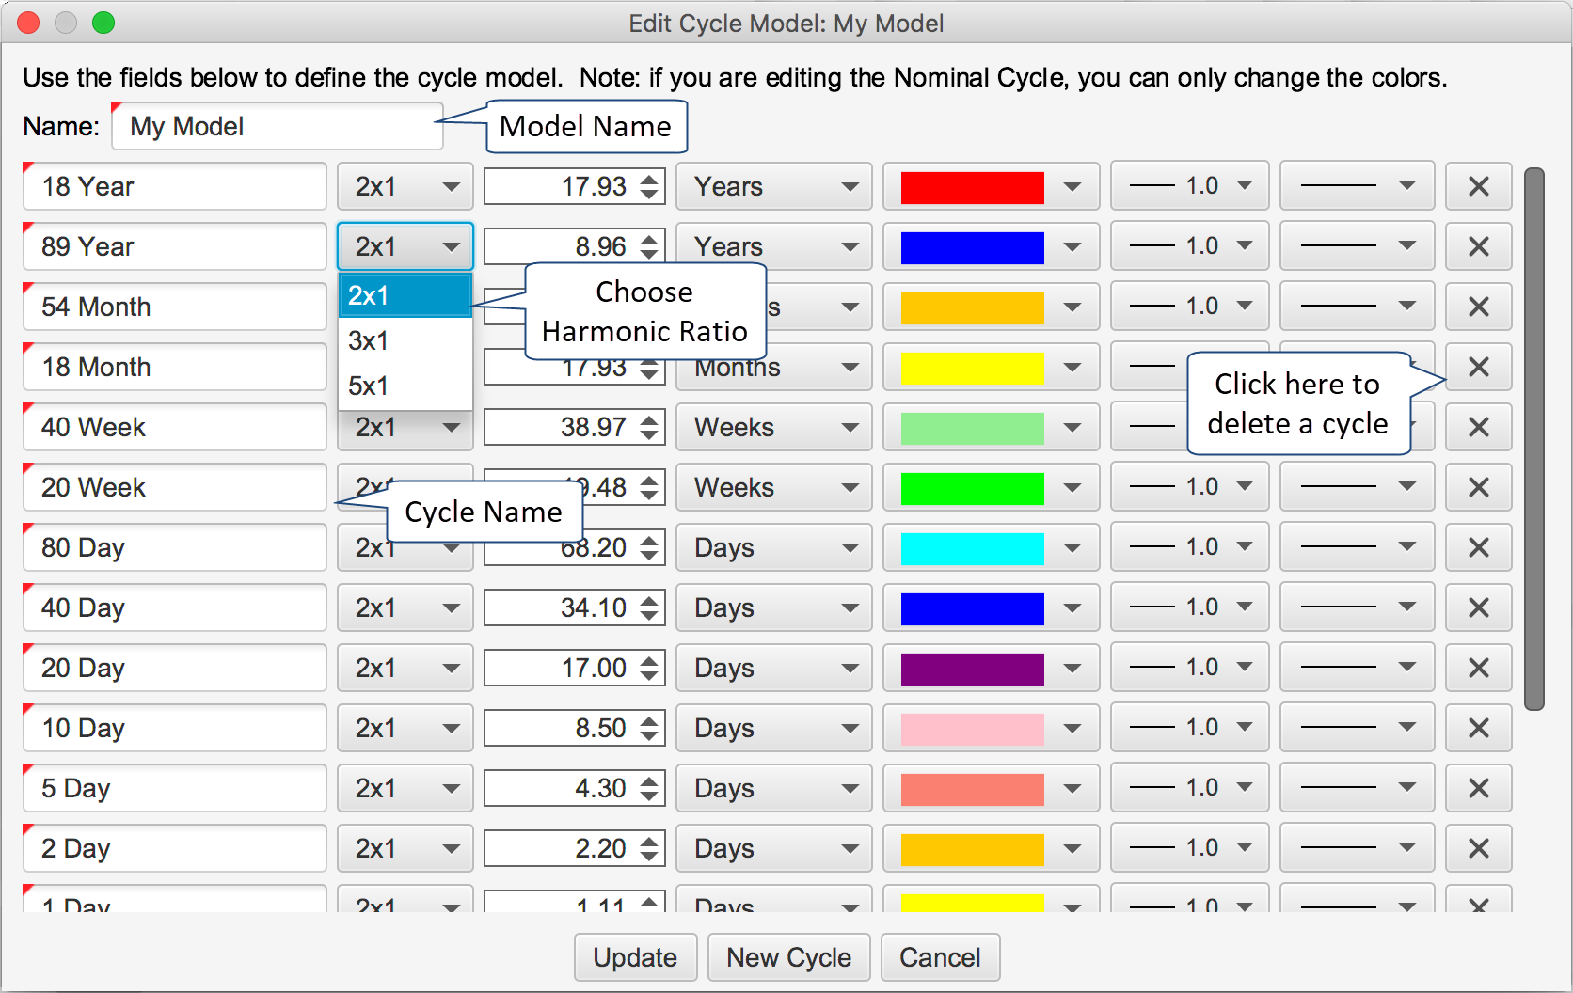Remove the 5 Day cycle
The width and height of the screenshot is (1573, 993).
click(x=1478, y=788)
